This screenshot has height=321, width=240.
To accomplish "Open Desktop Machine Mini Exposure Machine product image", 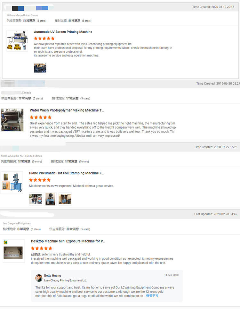I will [x=14, y=251].
